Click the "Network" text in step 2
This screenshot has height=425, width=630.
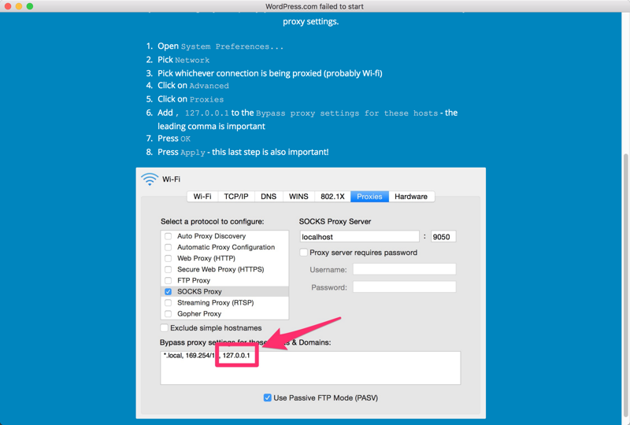click(x=192, y=61)
